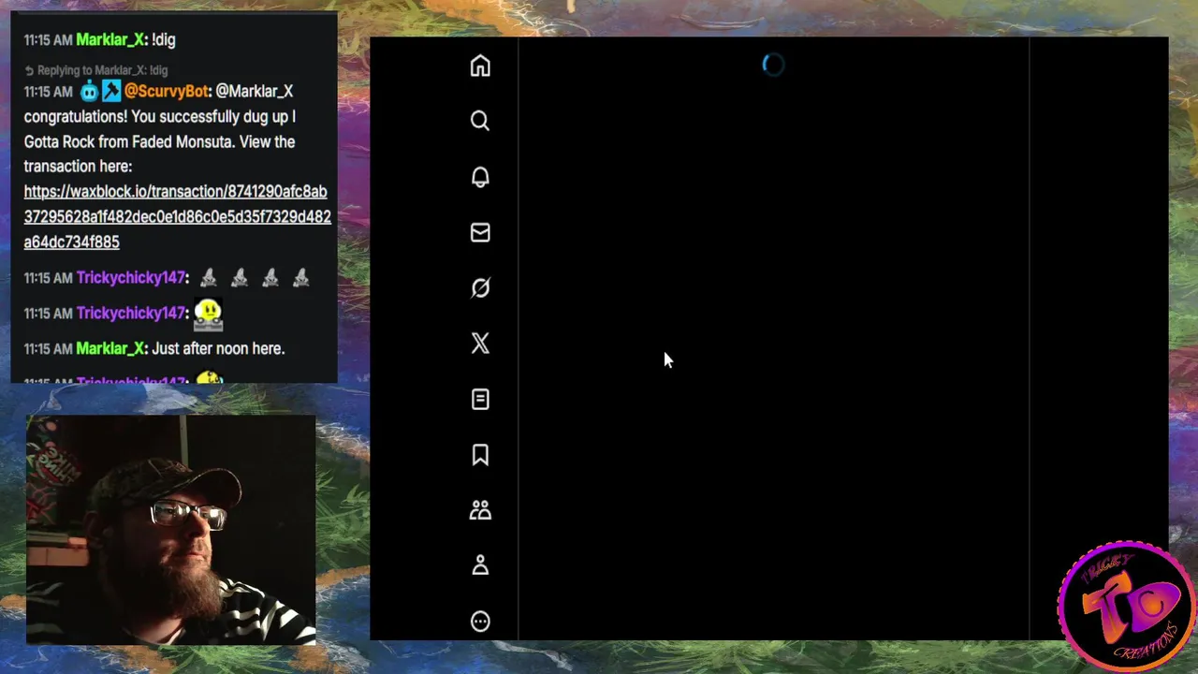Open the Grok slashed-circle icon
1198x674 pixels.
point(480,287)
